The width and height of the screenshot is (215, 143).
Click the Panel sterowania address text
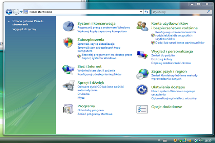pos(41,12)
